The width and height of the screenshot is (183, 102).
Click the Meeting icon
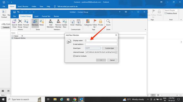(78, 23)
